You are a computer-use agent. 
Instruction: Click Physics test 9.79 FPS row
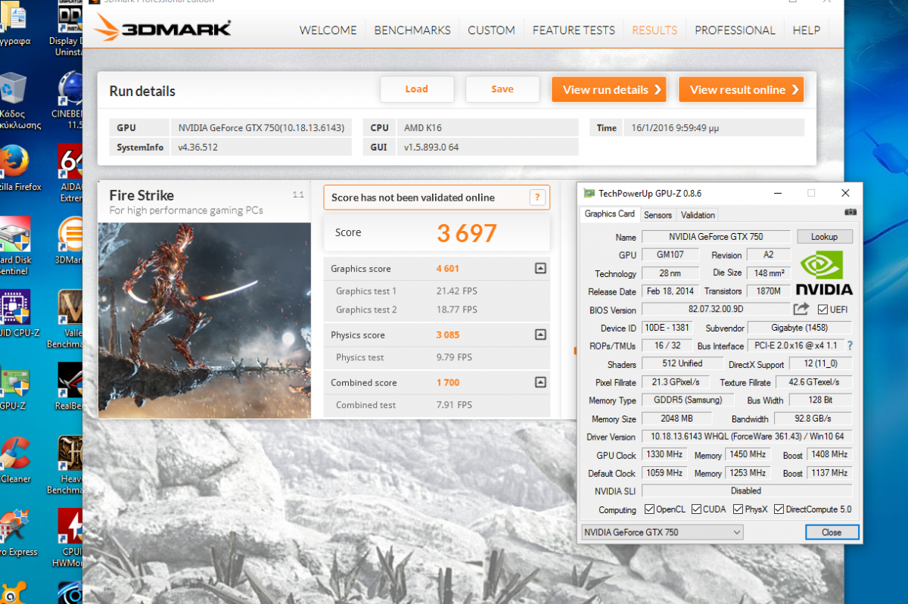click(x=437, y=357)
